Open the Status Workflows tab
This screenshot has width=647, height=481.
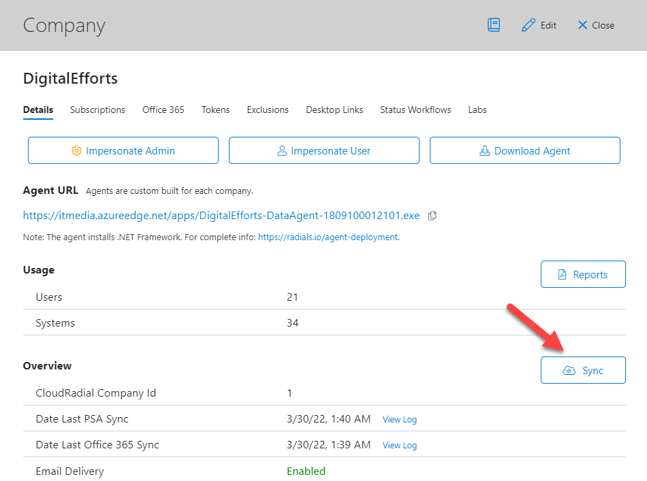click(415, 110)
